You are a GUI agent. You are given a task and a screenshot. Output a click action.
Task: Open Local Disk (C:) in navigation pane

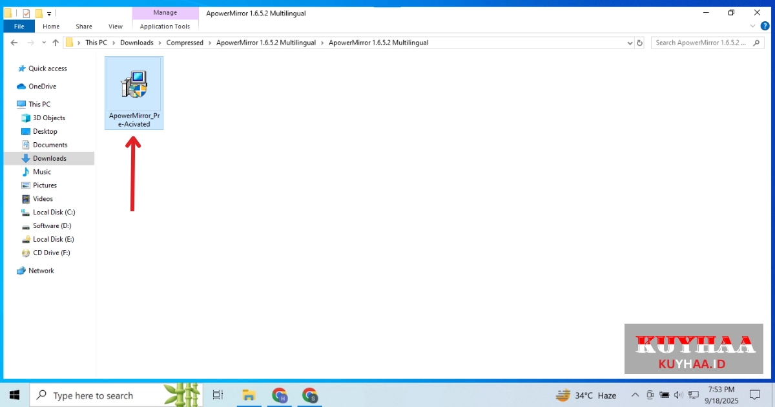[x=48, y=213]
